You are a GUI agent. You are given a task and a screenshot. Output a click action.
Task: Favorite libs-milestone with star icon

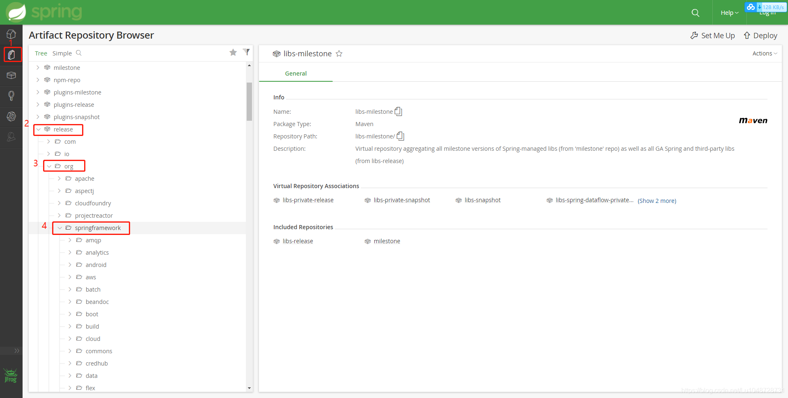click(x=339, y=54)
